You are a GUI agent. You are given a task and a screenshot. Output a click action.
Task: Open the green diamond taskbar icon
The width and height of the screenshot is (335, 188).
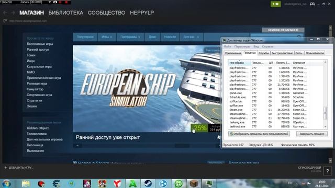point(72,183)
